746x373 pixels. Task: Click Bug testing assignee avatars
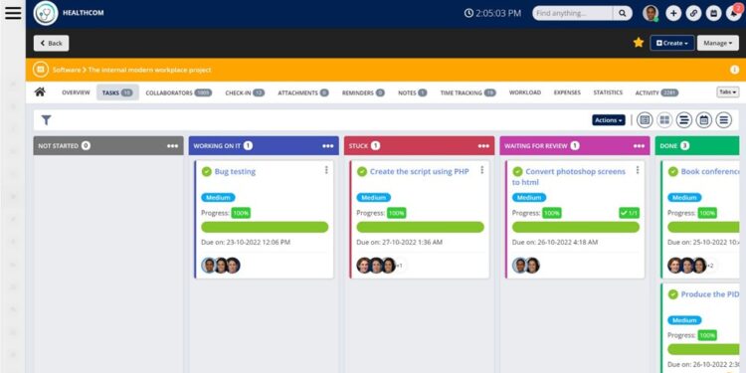(221, 266)
